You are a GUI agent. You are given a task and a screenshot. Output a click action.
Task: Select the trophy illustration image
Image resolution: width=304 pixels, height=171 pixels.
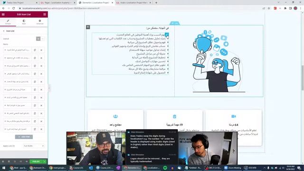click(x=219, y=61)
